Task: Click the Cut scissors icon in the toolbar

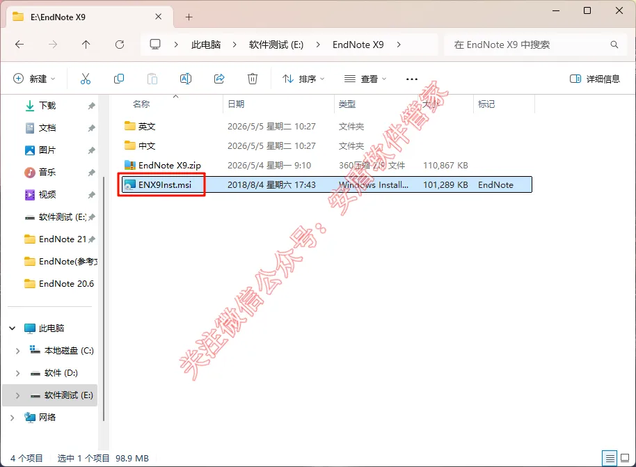Action: pos(85,79)
